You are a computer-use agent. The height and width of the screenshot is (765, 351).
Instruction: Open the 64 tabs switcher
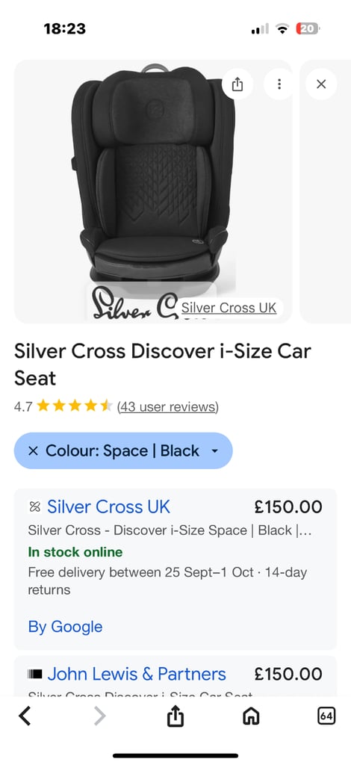[x=326, y=716]
